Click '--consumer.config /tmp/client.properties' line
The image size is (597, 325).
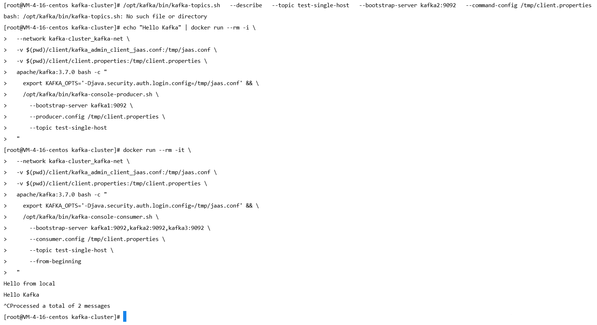(94, 239)
